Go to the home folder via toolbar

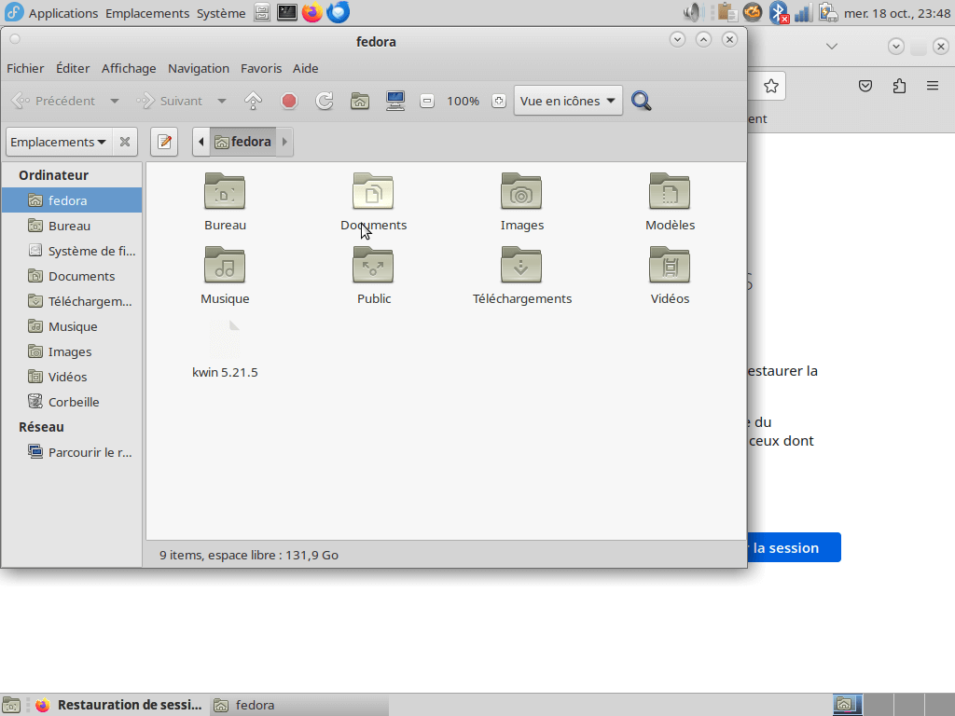[x=360, y=101]
